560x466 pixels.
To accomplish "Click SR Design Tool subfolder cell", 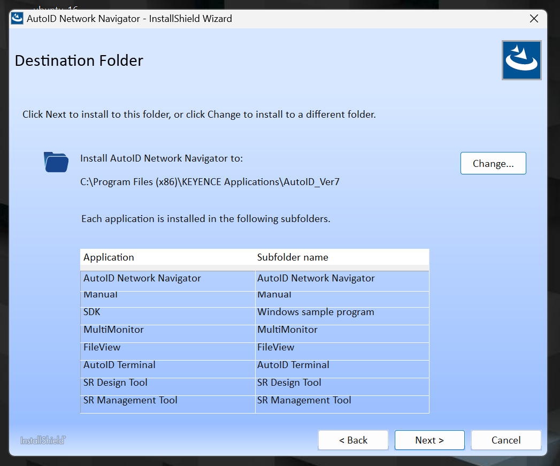I will pos(342,387).
